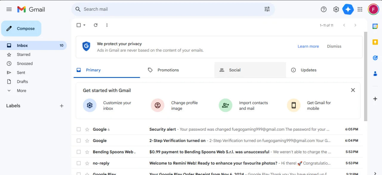Click the Get Gmail for mobile icon
382x175 pixels.
click(294, 105)
